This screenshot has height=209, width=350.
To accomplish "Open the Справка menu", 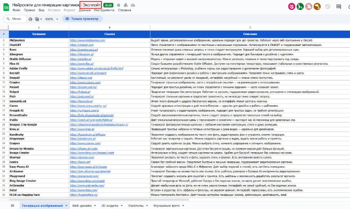I will pos(124,10).
